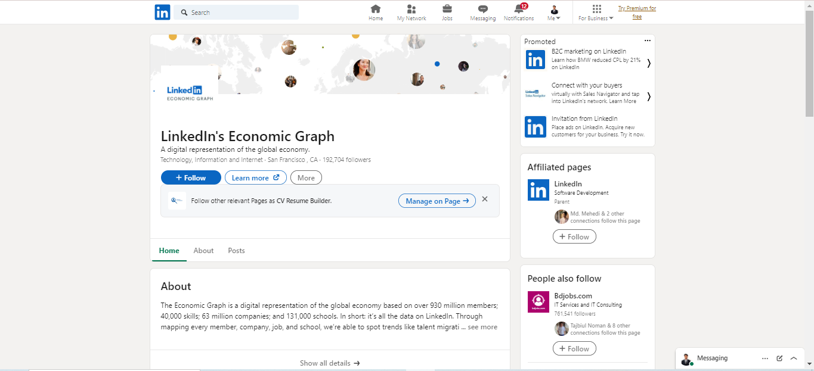Click the Invitation from LinkedIn ad logo
The height and width of the screenshot is (371, 814).
point(536,127)
